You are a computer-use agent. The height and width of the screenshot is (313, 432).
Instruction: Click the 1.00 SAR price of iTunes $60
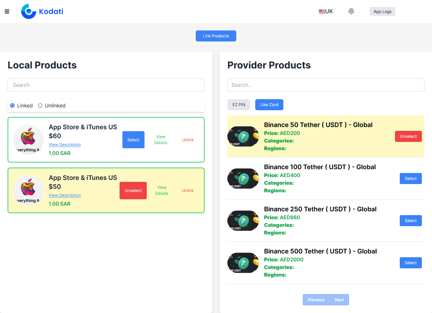pos(59,153)
